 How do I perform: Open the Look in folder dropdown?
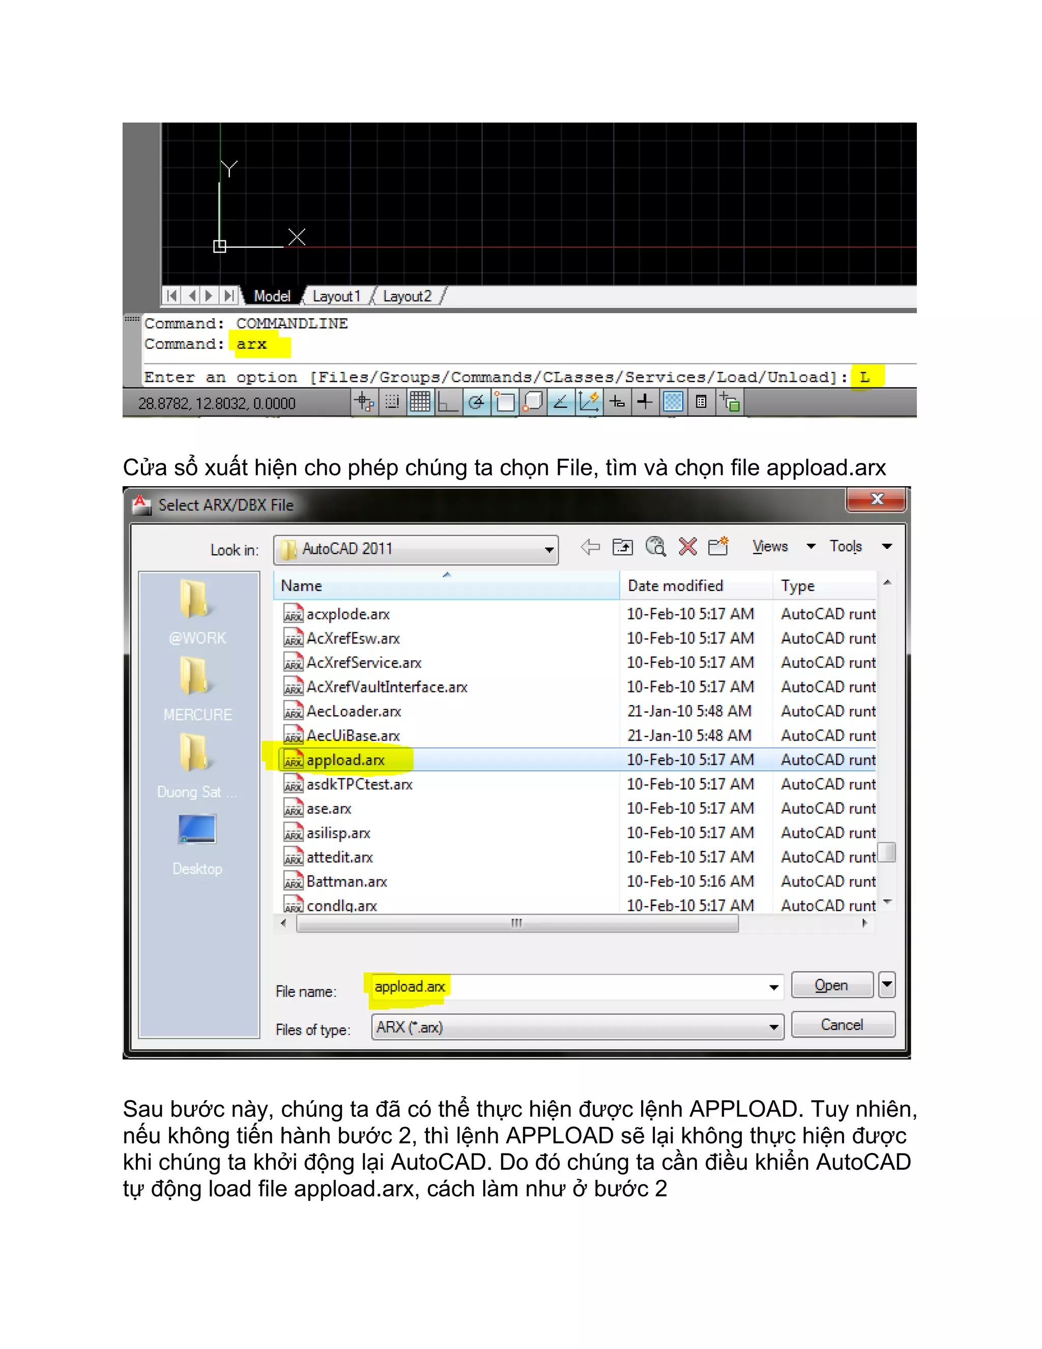point(416,549)
